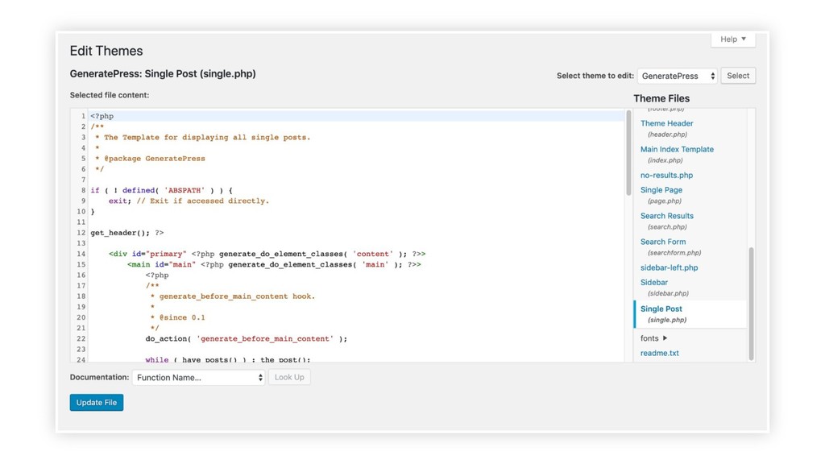Open the no-results.php file
This screenshot has height=464, width=825.
pos(666,175)
